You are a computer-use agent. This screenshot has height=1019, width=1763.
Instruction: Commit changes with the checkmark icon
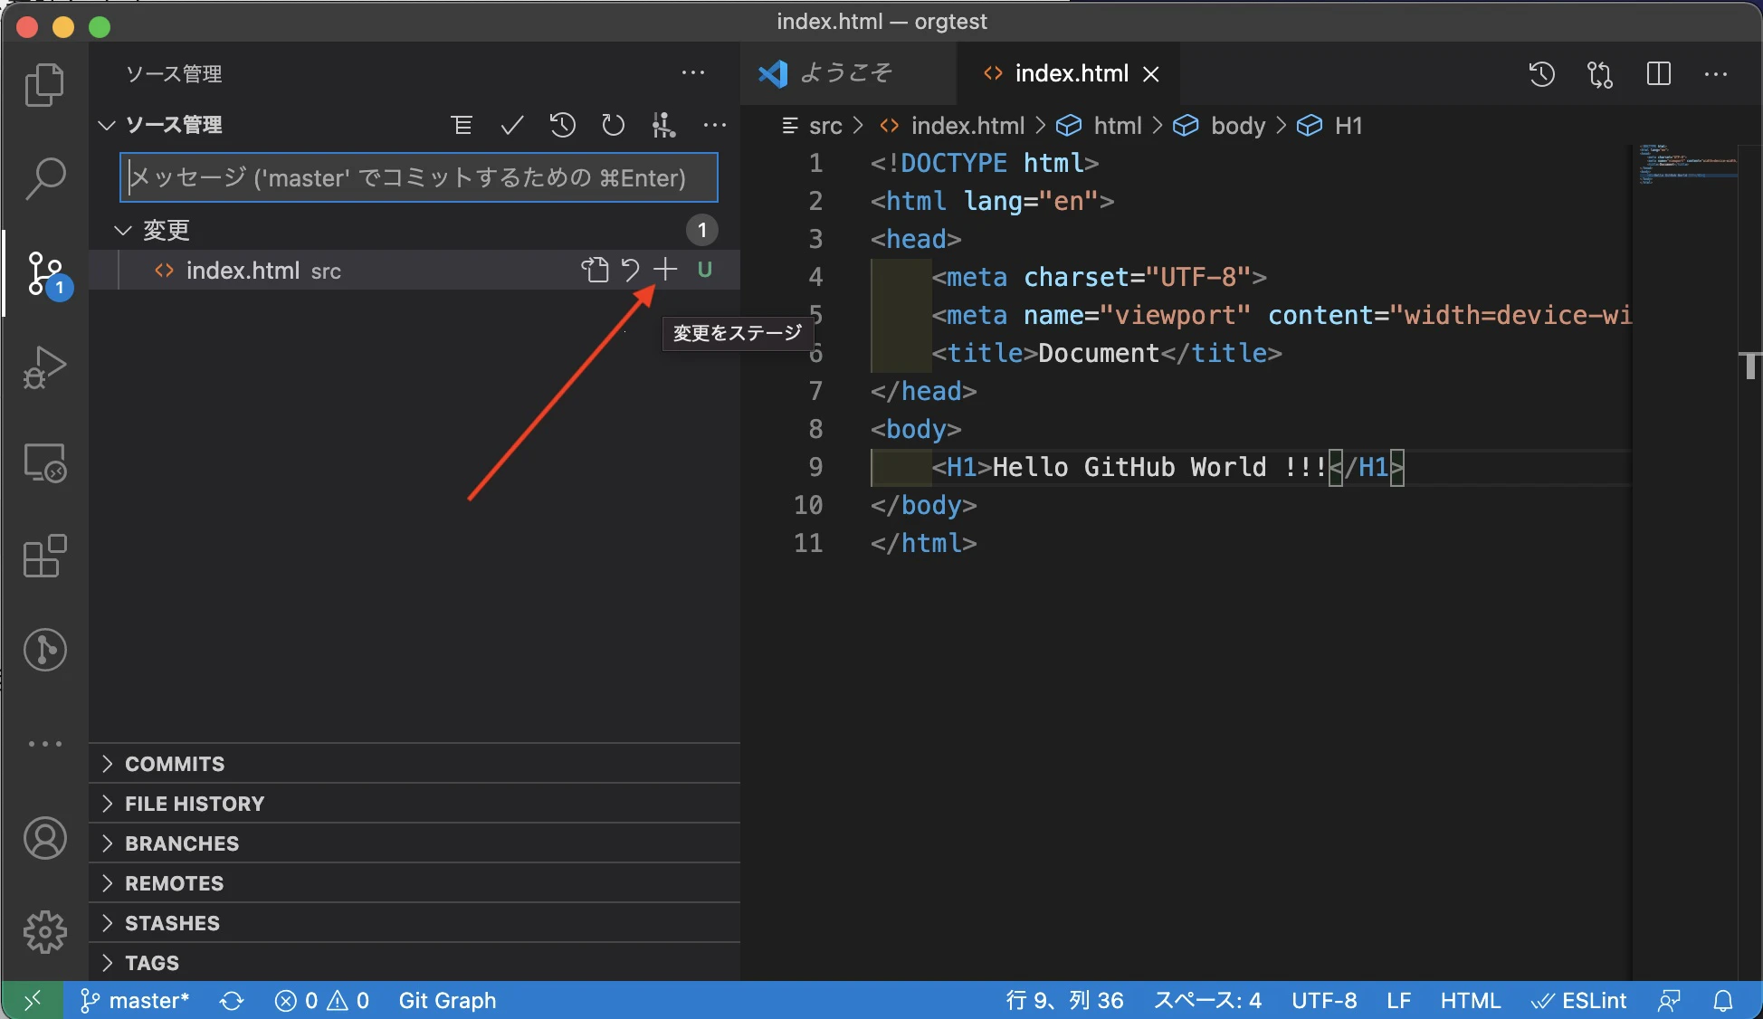tap(512, 125)
